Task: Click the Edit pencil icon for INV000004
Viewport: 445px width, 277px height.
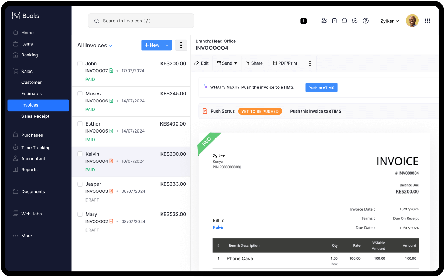Action: click(201, 63)
